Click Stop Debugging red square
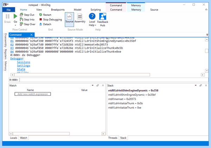 (x=41, y=19)
